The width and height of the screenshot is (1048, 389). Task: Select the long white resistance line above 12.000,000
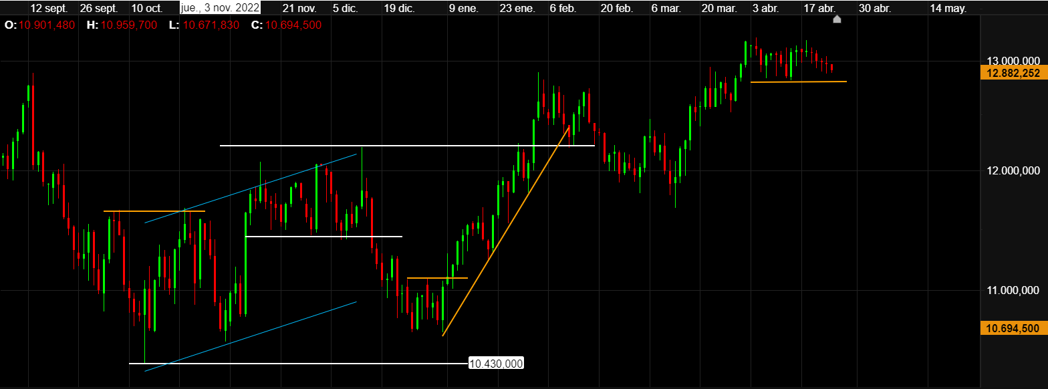(407, 145)
